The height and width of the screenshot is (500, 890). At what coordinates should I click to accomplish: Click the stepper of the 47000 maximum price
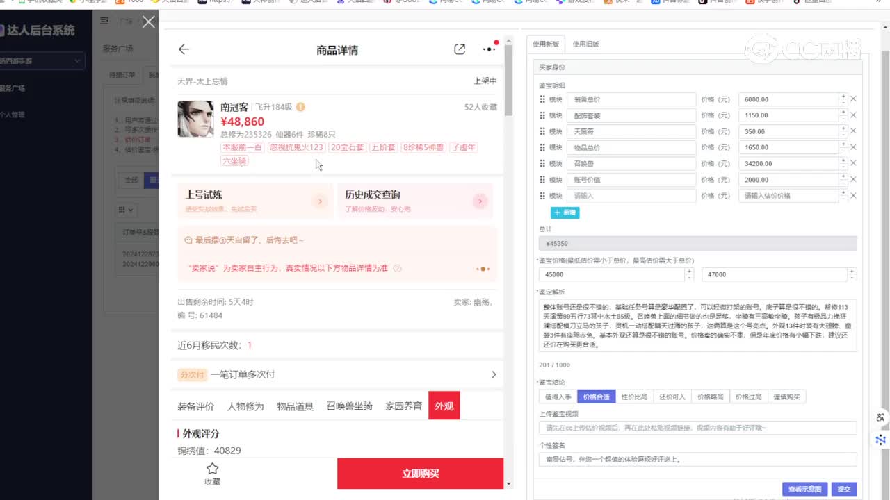click(852, 274)
